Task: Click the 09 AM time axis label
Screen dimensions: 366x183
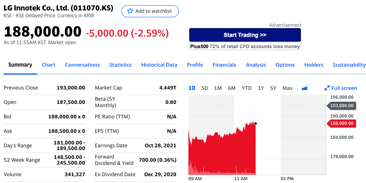Action: coord(195,179)
